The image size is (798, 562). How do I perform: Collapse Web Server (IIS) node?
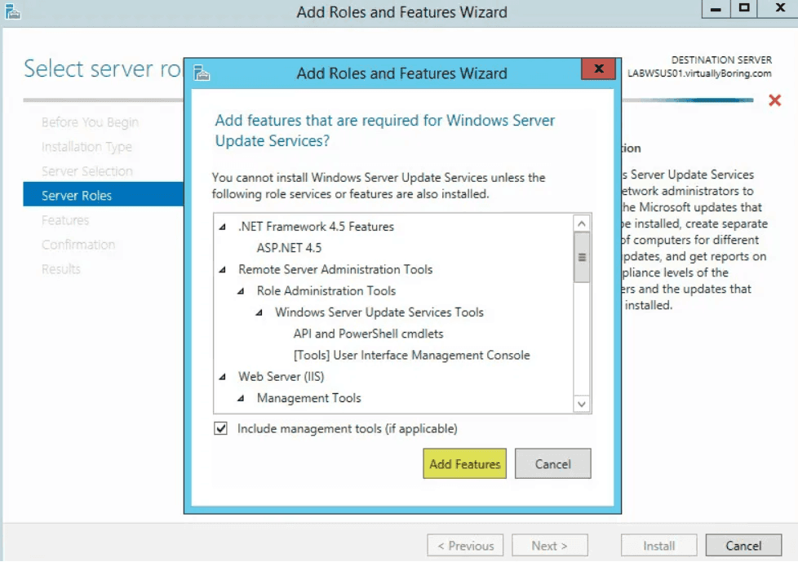click(223, 377)
